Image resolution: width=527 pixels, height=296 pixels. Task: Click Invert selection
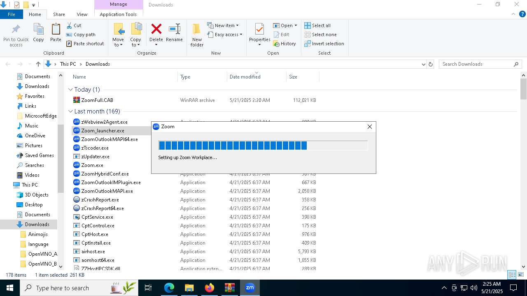tap(324, 44)
